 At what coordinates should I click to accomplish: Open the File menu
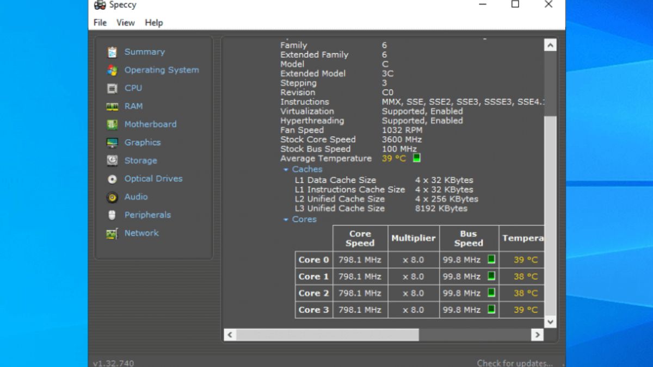(x=100, y=22)
